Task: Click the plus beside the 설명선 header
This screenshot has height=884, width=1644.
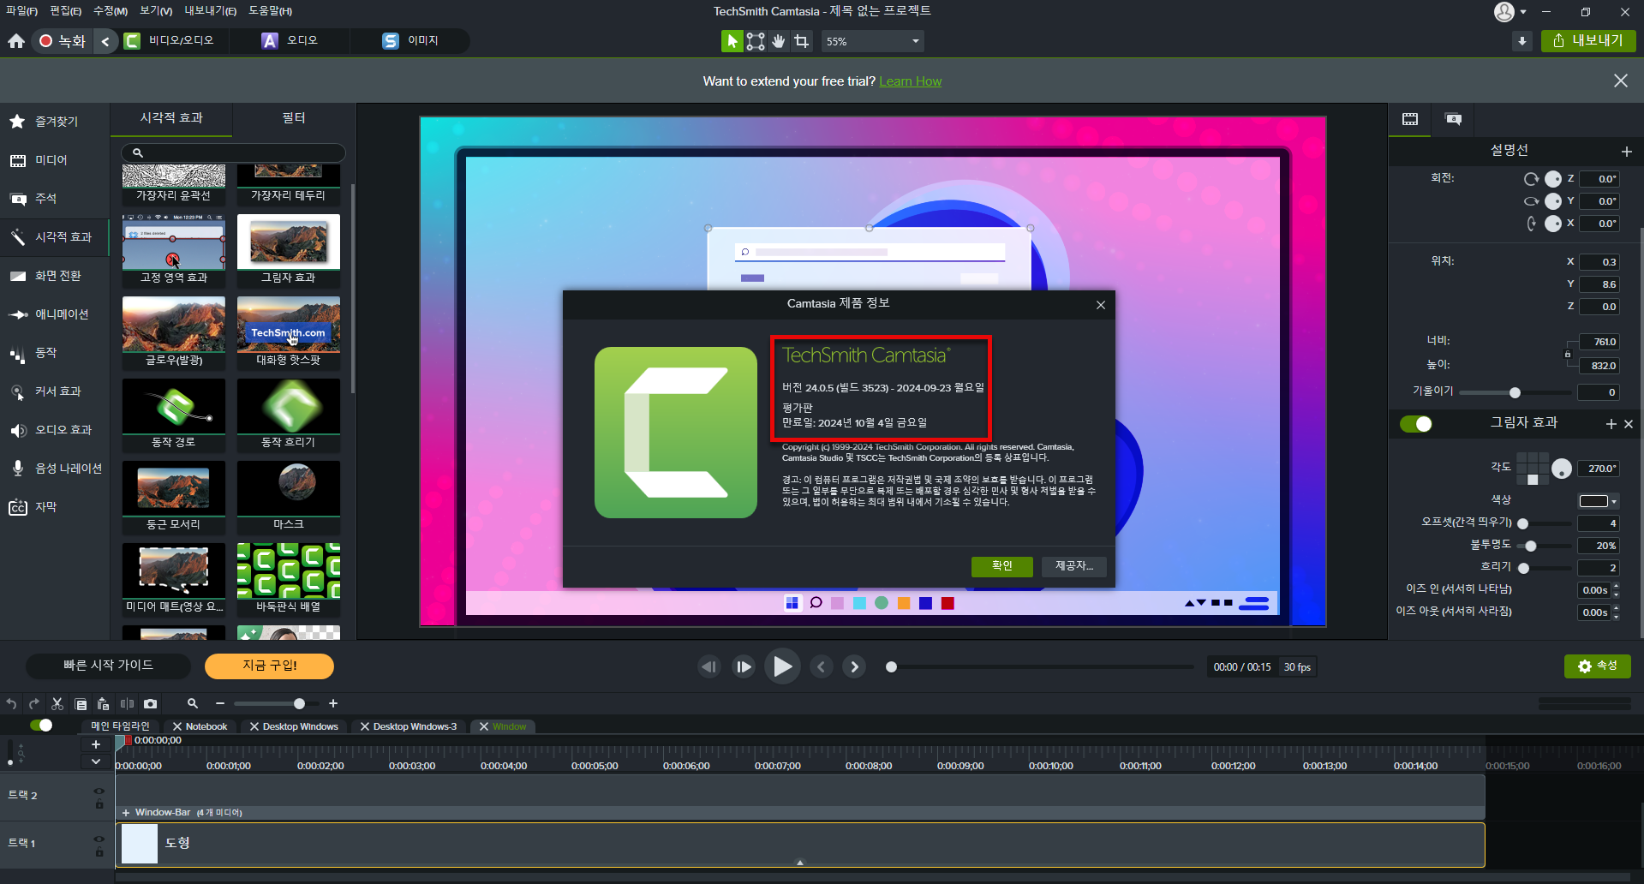Action: (1626, 152)
